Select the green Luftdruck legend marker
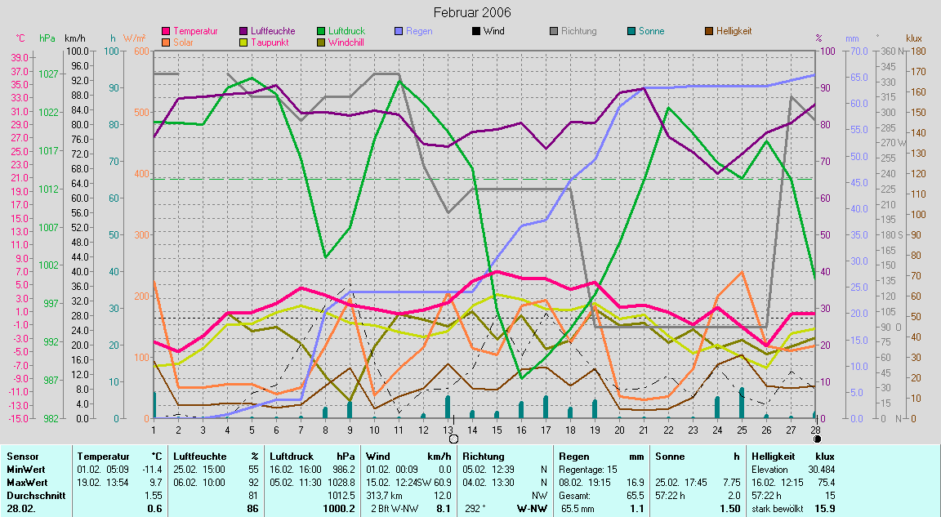The height and width of the screenshot is (517, 941). [321, 31]
